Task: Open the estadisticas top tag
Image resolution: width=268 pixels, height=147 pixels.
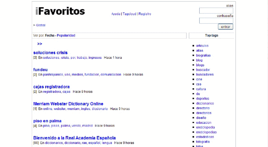Action: [205, 137]
